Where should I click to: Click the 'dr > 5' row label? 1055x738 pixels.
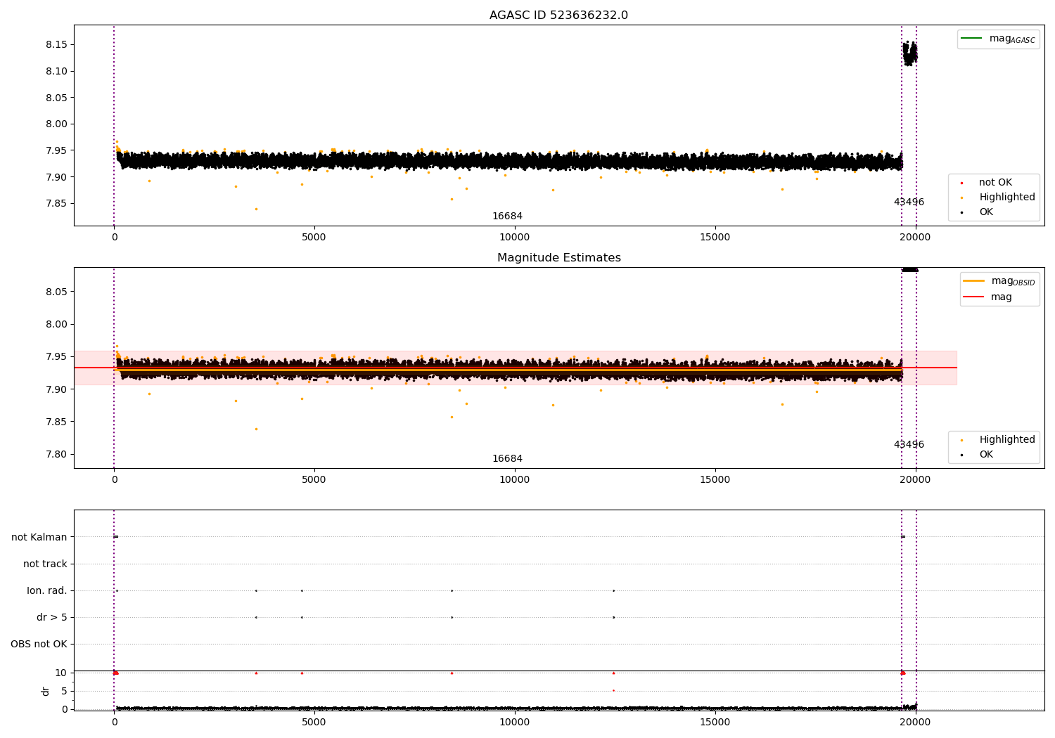tap(52, 618)
